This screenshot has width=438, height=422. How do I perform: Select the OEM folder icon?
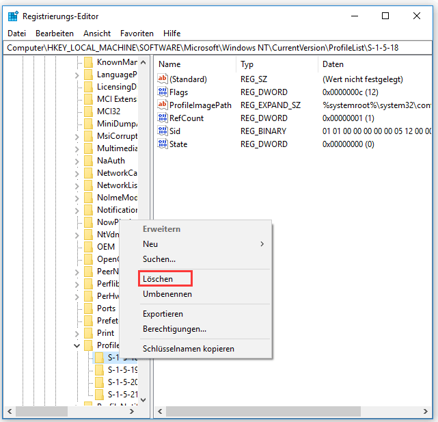click(x=88, y=247)
